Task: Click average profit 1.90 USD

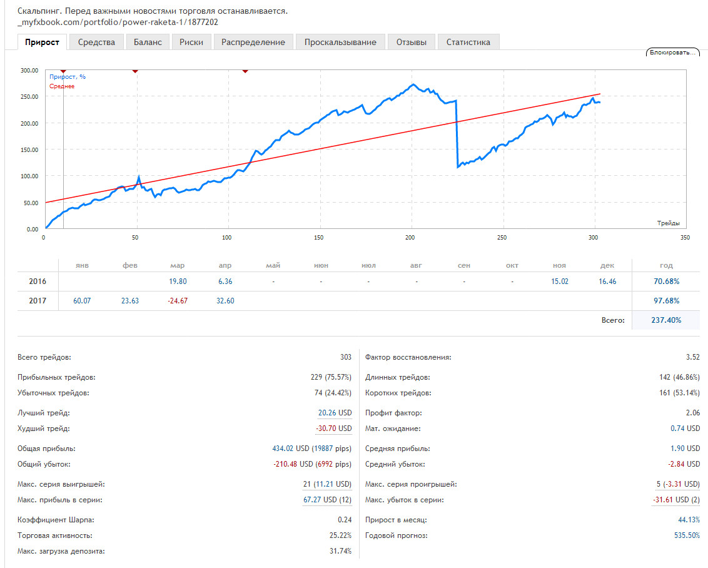Action: tap(685, 449)
